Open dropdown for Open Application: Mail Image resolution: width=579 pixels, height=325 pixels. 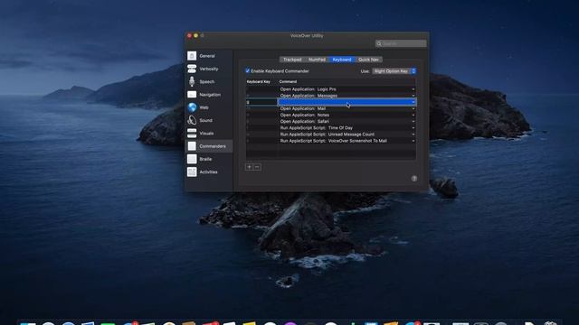click(x=413, y=108)
